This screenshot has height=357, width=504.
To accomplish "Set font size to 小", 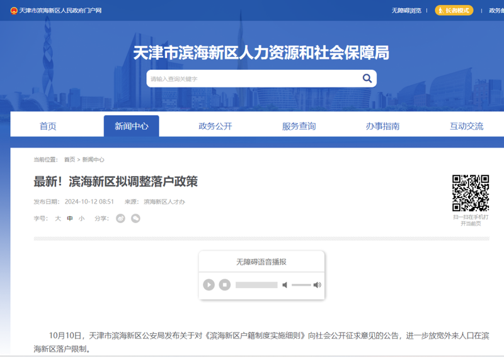I will tap(82, 219).
